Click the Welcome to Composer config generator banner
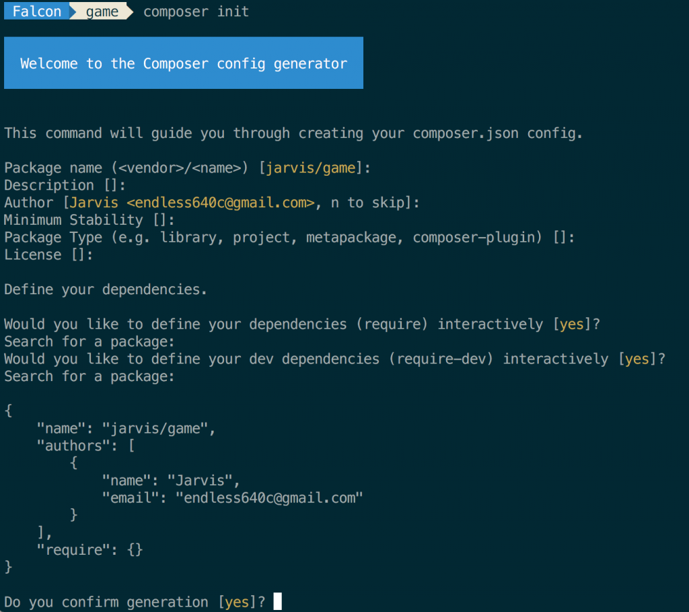The height and width of the screenshot is (612, 689). point(184,63)
